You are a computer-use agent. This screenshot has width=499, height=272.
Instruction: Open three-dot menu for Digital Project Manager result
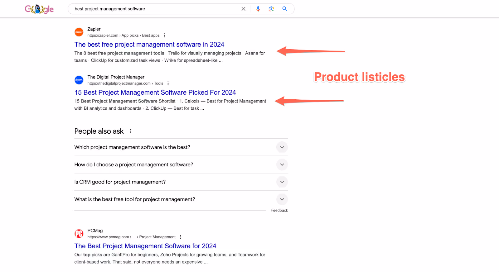point(168,84)
